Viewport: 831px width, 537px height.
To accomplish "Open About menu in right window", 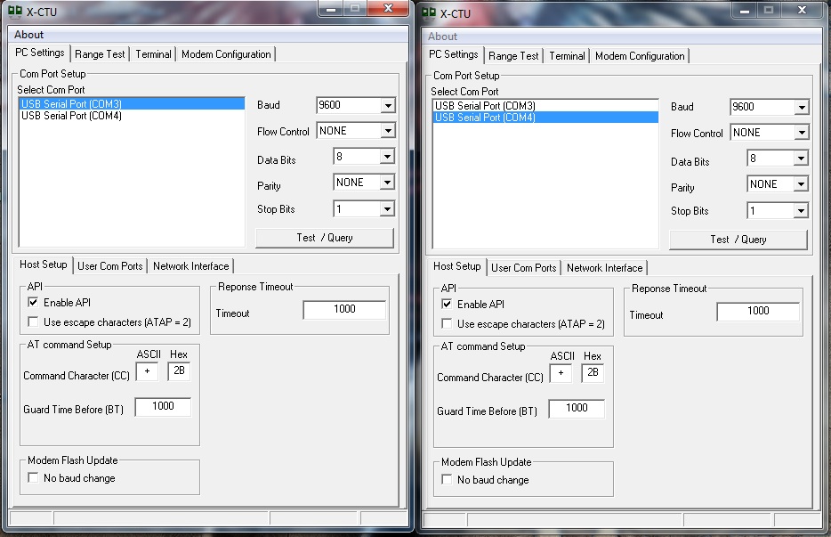I will pyautogui.click(x=442, y=37).
